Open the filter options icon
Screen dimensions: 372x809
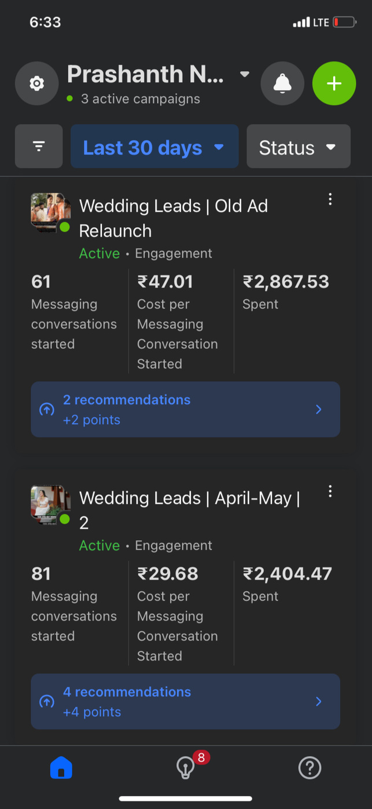tap(39, 147)
